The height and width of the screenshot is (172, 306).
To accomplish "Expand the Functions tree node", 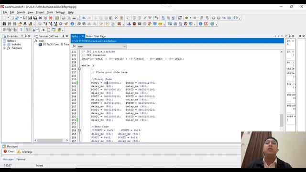I will click(4, 48).
